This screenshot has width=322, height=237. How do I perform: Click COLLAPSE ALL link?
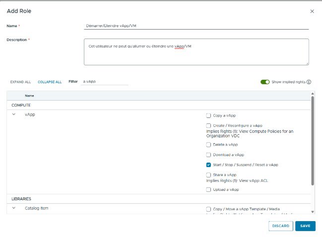point(50,82)
